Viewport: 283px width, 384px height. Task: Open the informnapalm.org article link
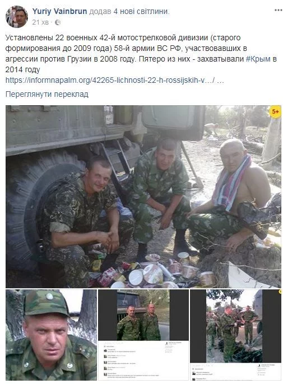coord(110,80)
